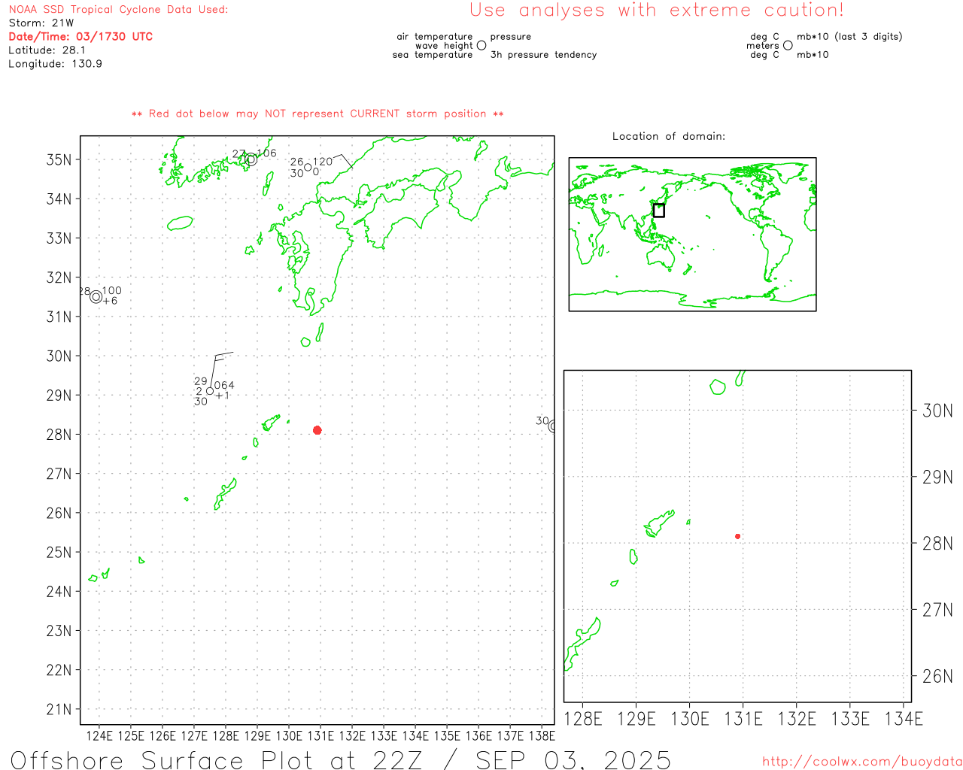Screen dimensions: 963x770
Task: Click the '3h pressure tendency' legend text
Action: point(543,55)
